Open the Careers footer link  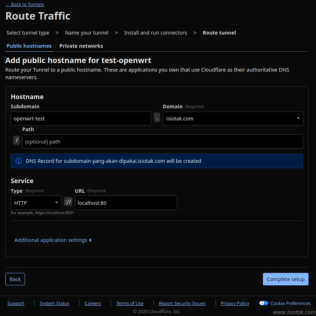pos(93,303)
